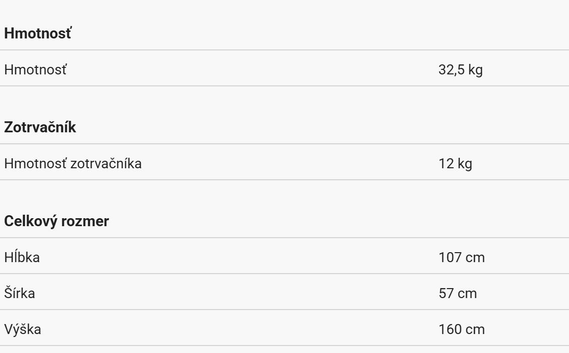Click the 'kg' unit after 12
Screen dimensions: 569x353
tap(465, 163)
